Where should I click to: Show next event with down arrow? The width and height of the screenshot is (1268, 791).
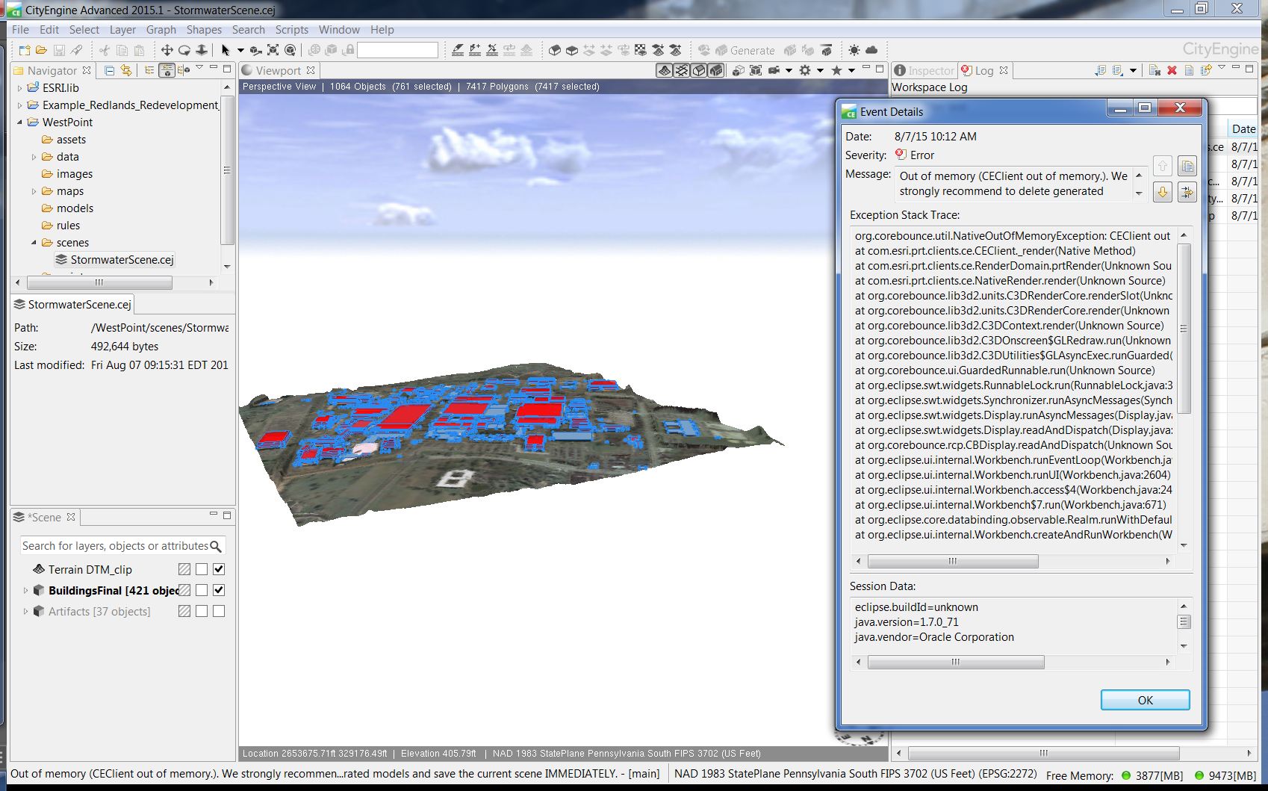pyautogui.click(x=1163, y=192)
